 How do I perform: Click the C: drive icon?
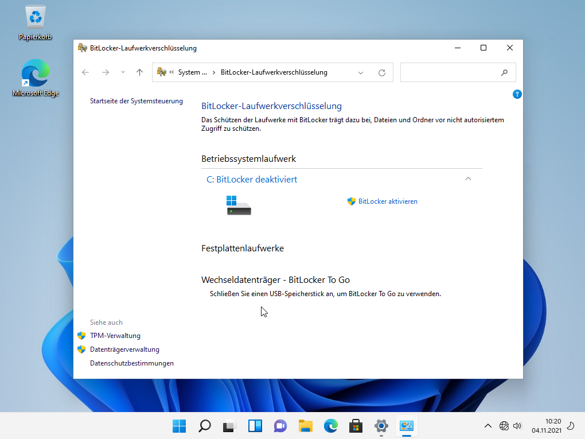239,205
